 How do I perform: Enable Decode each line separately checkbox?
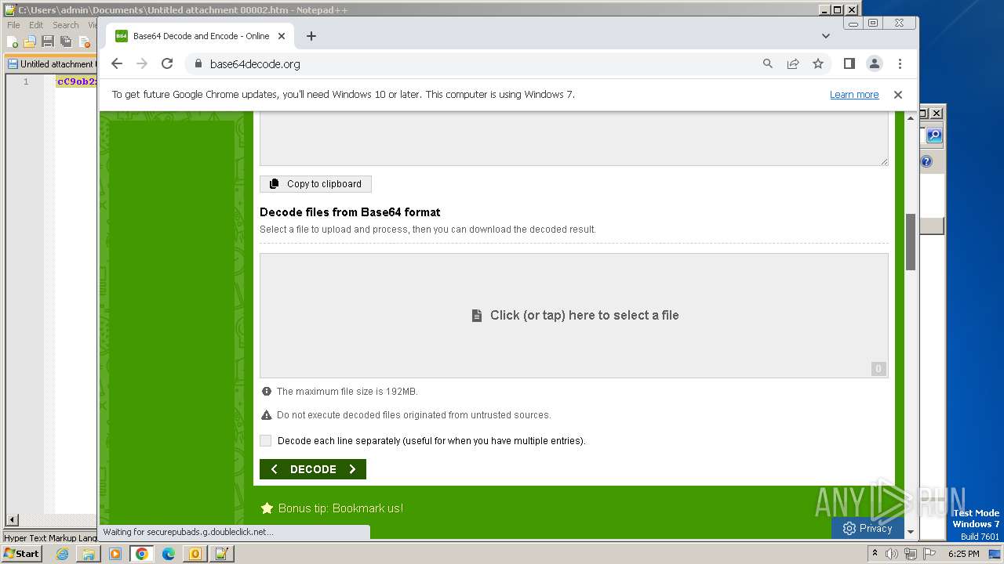tap(266, 441)
